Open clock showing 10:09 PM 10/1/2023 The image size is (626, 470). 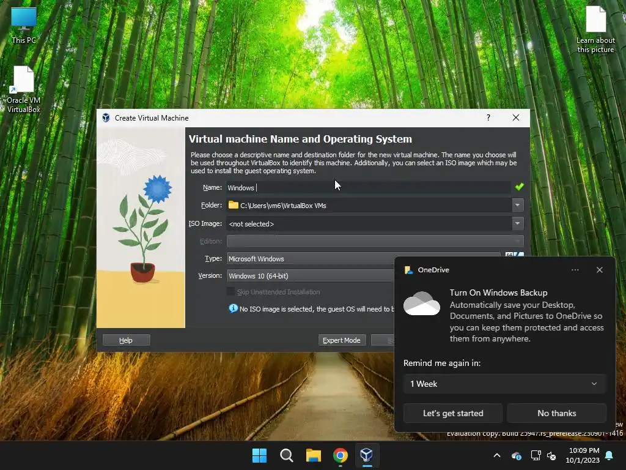[583, 455]
